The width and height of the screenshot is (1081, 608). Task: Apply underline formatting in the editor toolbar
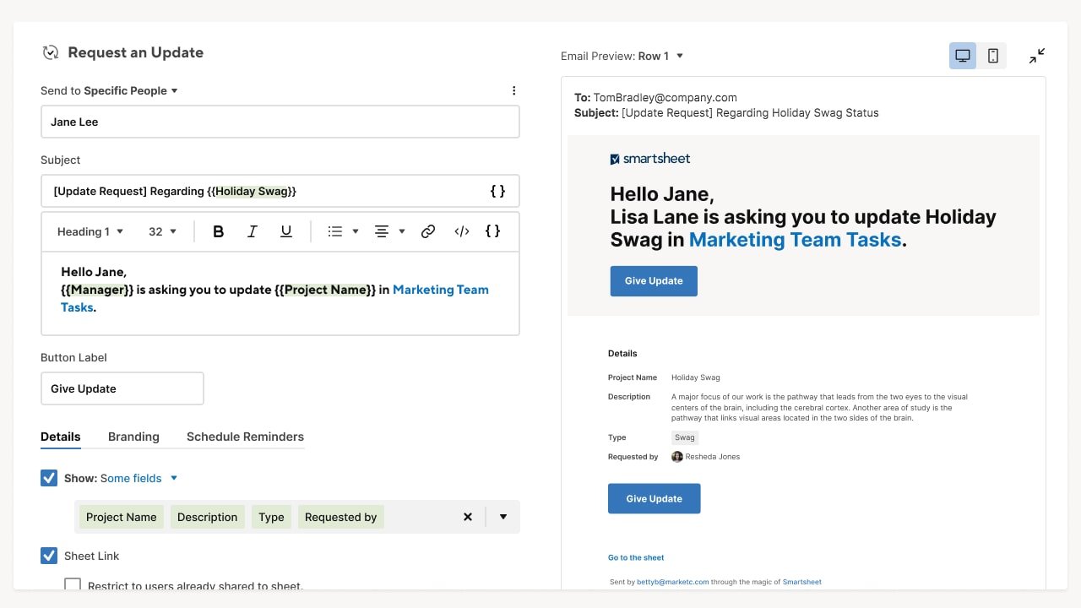coord(285,231)
